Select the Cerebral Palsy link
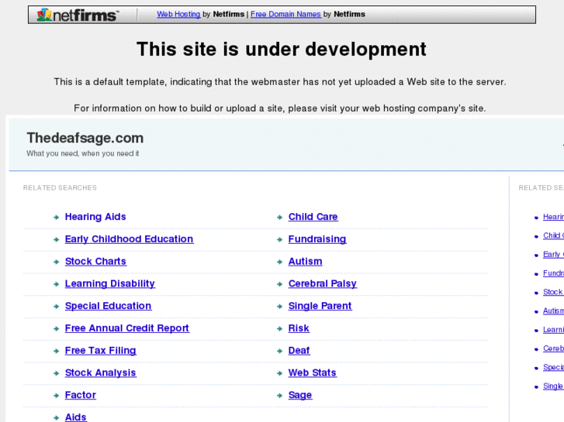This screenshot has width=564, height=422. pyautogui.click(x=322, y=283)
